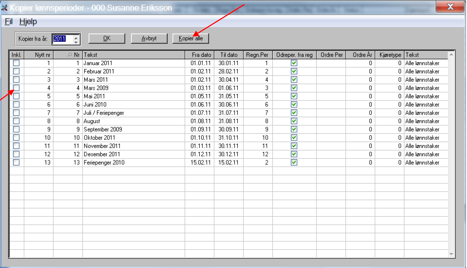Select Til dato '30.06.11' for Juni 2010
Screen dimensions: 467x268
(x=229, y=104)
